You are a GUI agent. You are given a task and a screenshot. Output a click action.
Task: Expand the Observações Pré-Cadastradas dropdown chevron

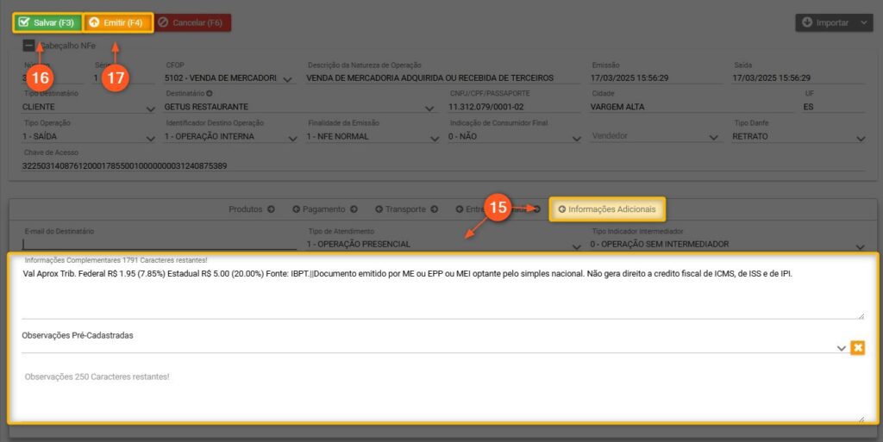(x=841, y=348)
